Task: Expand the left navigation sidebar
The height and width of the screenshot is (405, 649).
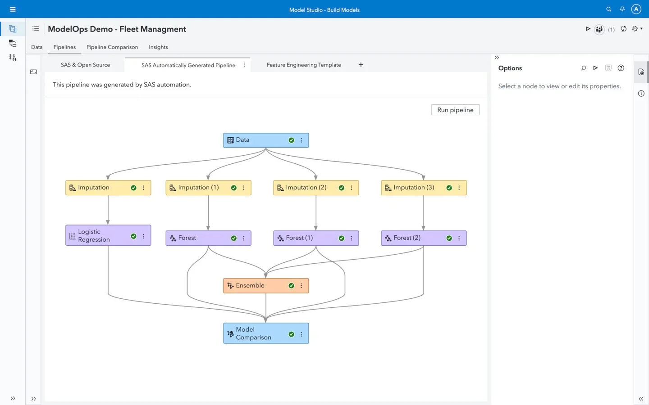Action: pos(13,398)
